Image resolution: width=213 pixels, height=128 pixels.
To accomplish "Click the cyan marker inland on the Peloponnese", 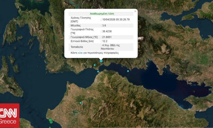I will pyautogui.click(x=80, y=103).
